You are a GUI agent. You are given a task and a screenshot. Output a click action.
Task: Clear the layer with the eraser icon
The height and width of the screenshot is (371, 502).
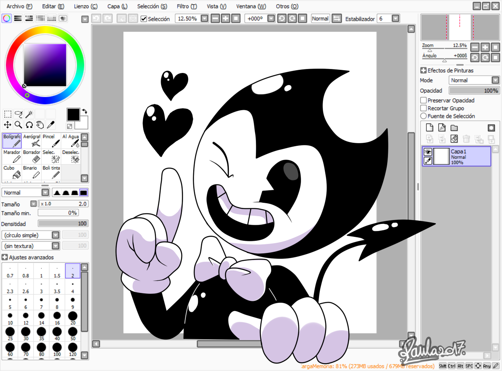[454, 138]
